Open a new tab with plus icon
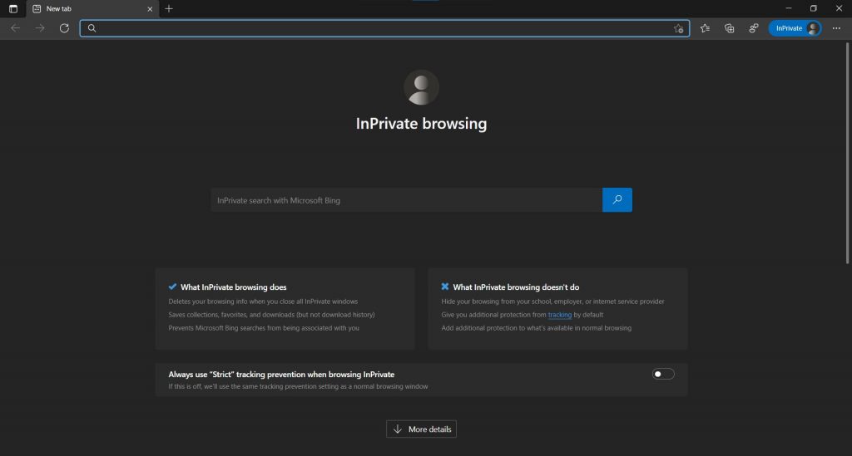 coord(169,8)
